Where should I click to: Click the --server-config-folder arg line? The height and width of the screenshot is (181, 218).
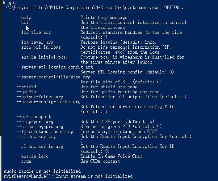coord(48,102)
